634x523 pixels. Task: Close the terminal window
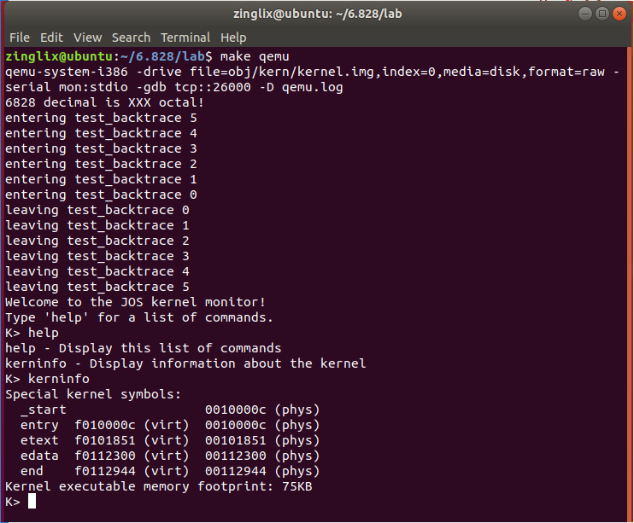pos(619,15)
